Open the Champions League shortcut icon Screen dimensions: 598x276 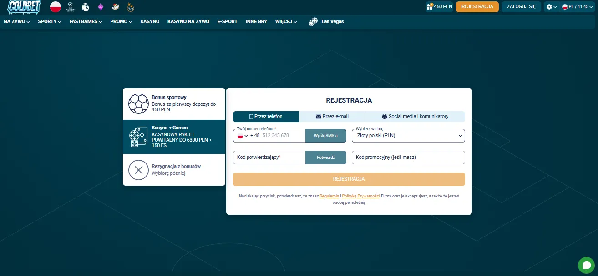pos(71,7)
